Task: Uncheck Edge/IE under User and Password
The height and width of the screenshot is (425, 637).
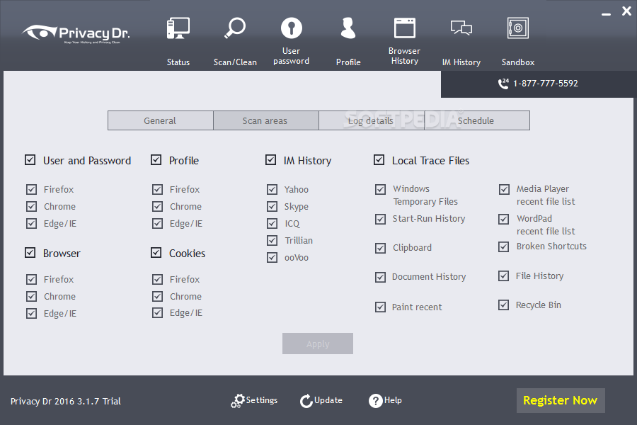Action: pyautogui.click(x=31, y=224)
